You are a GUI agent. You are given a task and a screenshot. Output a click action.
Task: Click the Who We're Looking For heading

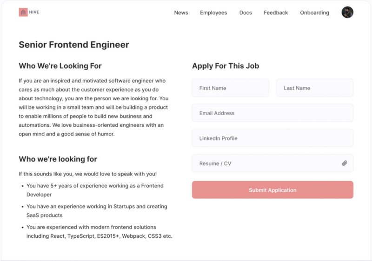60,66
